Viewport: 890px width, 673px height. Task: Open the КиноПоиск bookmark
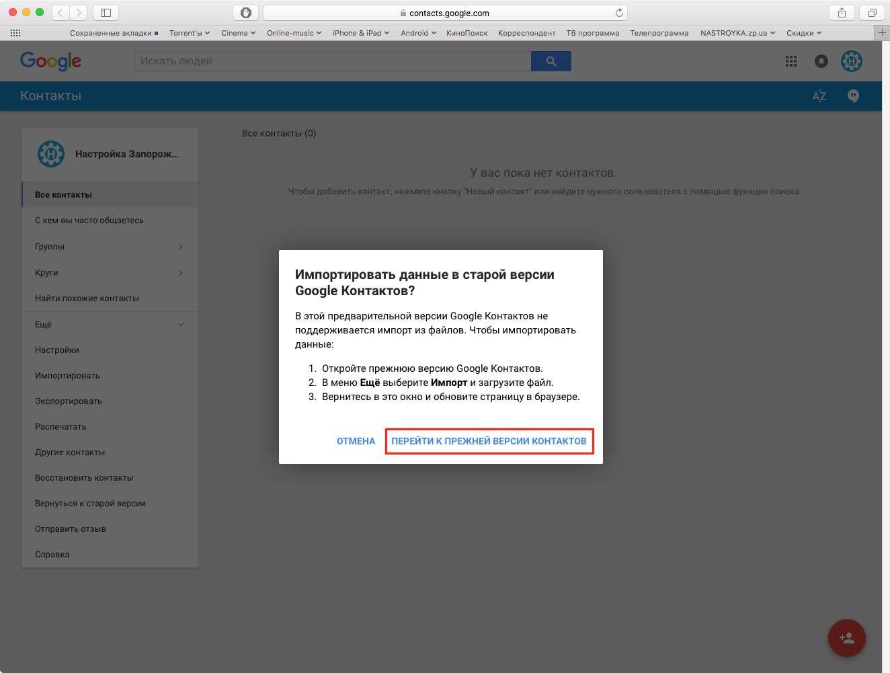click(x=467, y=33)
